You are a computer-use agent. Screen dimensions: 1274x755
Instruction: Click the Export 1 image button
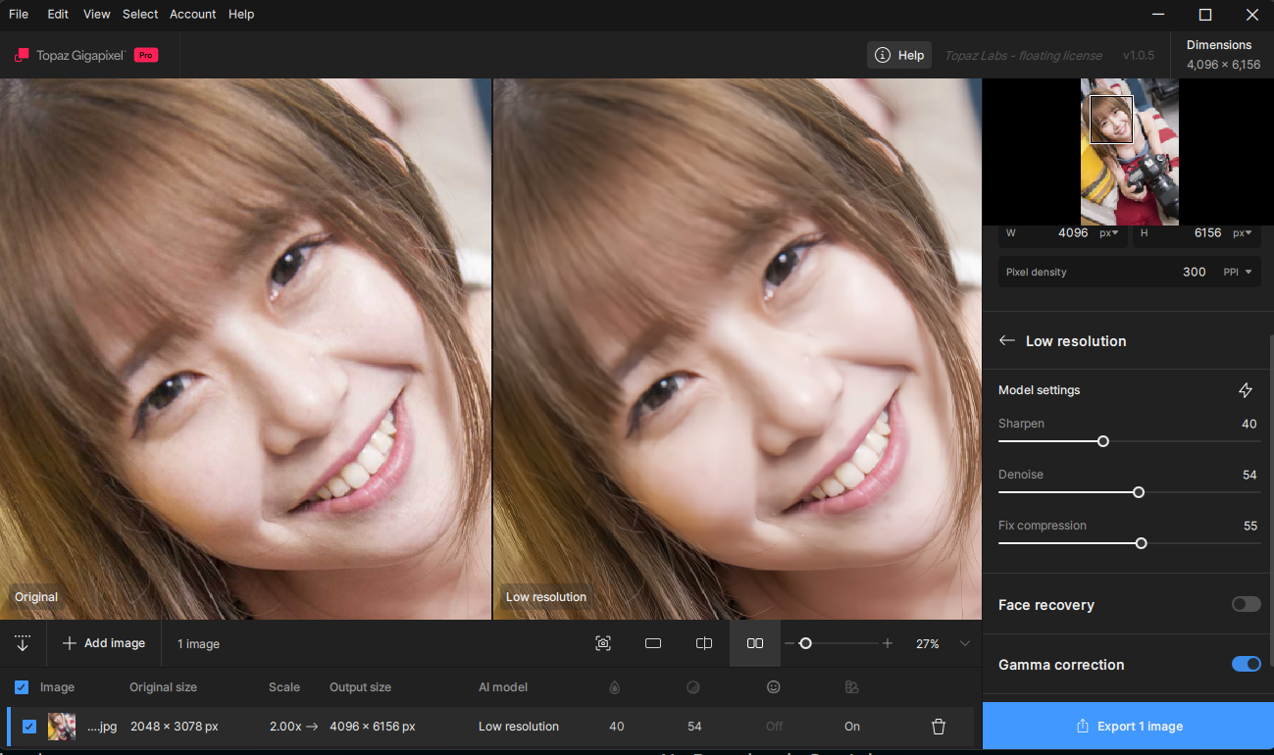click(x=1128, y=727)
